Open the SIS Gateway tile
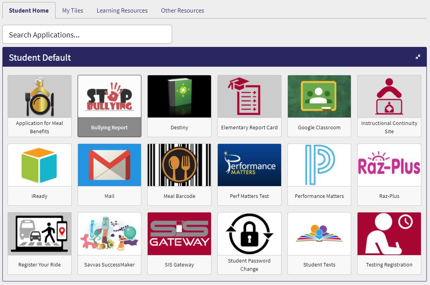 coord(179,234)
